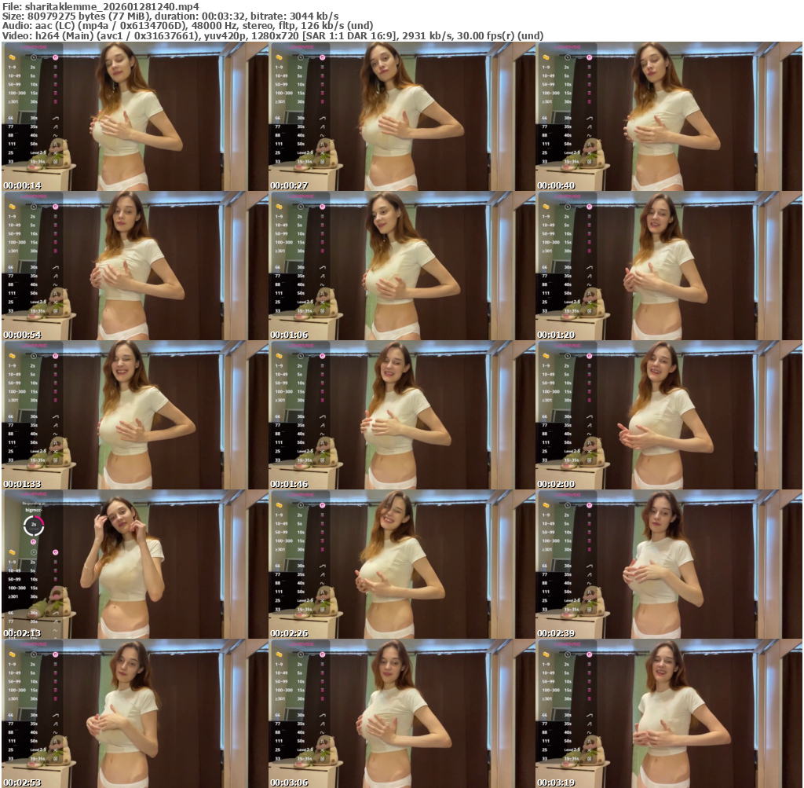Viewport: 804px width, 788px height.
Task: Select the Video h264 (Main) header line
Action: 272,35
